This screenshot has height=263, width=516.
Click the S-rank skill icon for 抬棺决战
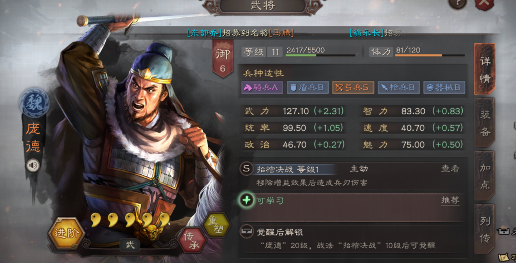(x=246, y=169)
